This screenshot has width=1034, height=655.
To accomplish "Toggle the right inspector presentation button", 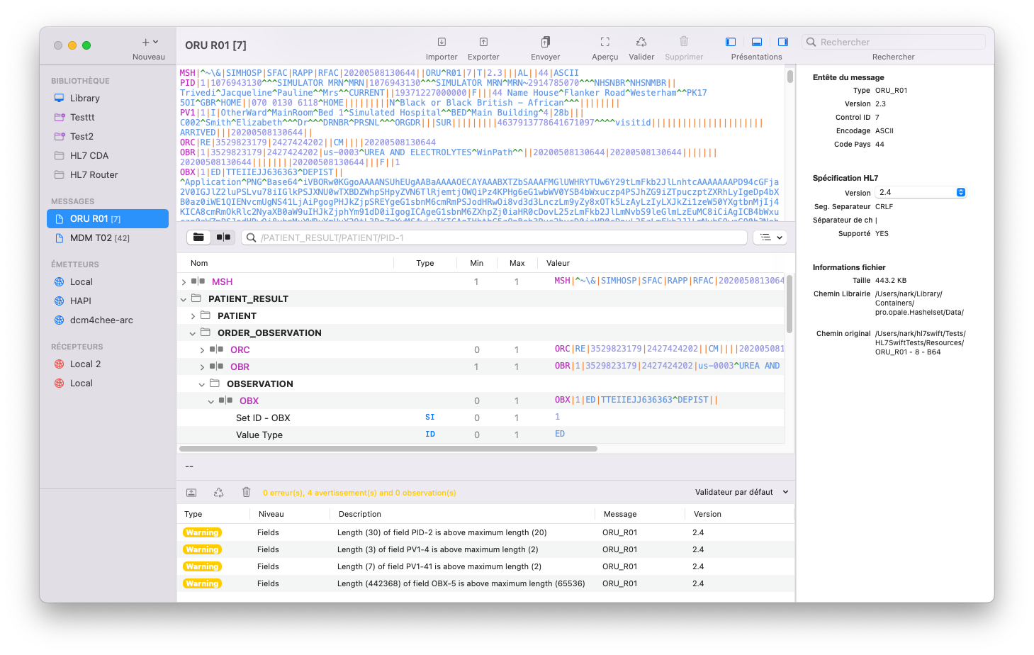I will pyautogui.click(x=783, y=43).
